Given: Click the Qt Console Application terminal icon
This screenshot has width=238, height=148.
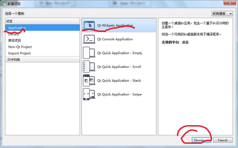Looking at the screenshot, I should coord(89,39).
